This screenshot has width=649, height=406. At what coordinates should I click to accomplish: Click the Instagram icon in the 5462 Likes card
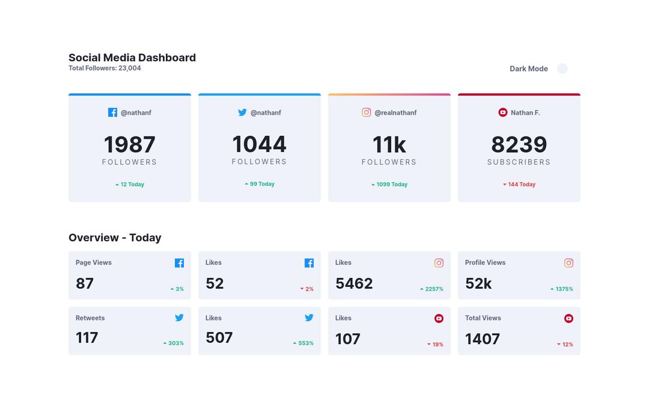(x=439, y=263)
